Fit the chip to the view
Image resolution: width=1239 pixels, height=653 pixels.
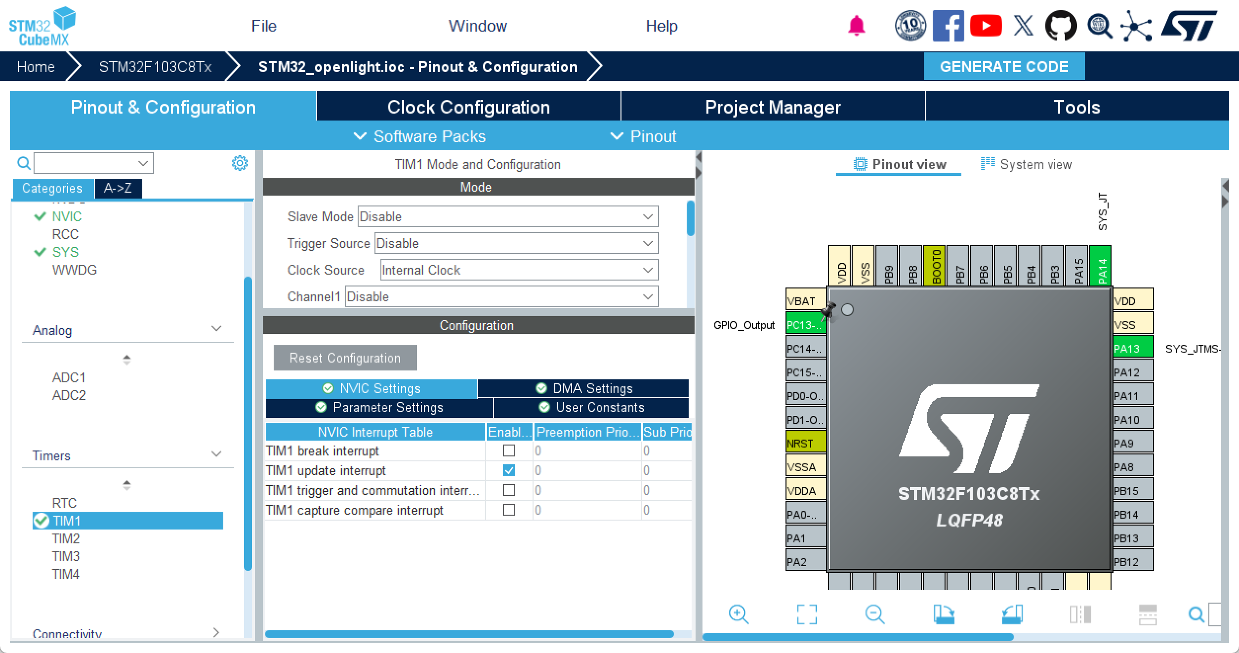(x=807, y=614)
